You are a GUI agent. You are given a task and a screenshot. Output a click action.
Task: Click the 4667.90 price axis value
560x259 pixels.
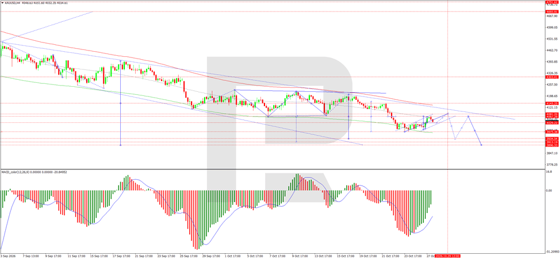pyautogui.click(x=552, y=16)
